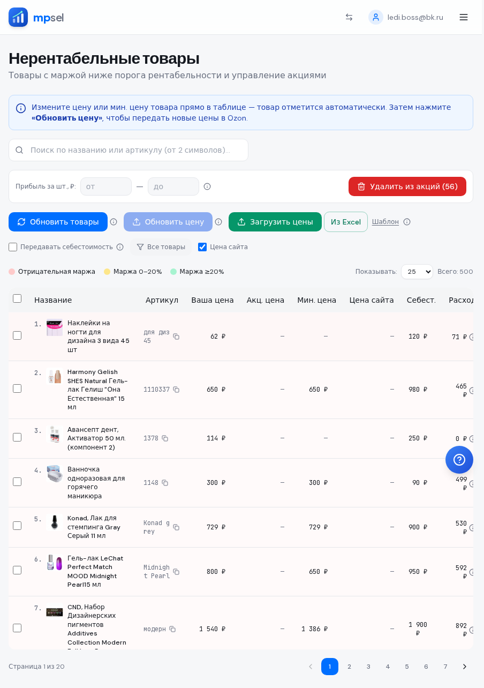Click Загрузить цены button
The image size is (484, 688).
[275, 222]
